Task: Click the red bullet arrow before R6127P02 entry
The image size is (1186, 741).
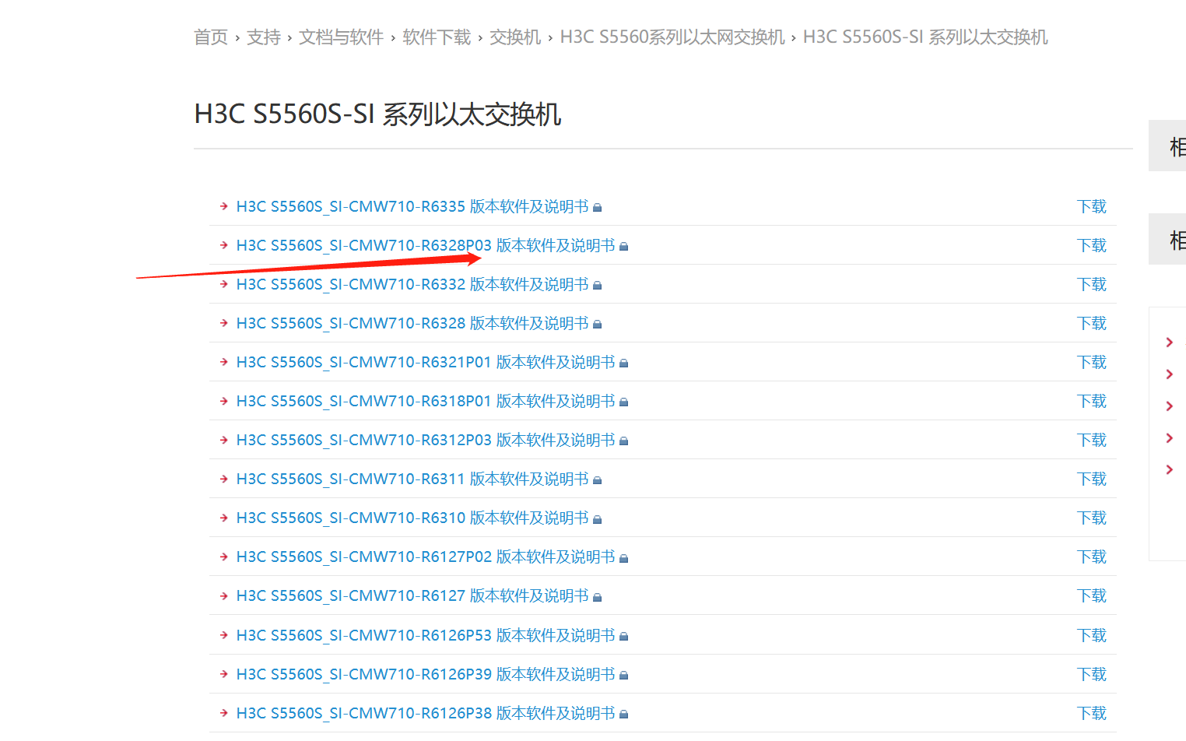Action: pyautogui.click(x=224, y=557)
